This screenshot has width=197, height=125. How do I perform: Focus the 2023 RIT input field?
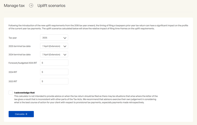pos(54,81)
